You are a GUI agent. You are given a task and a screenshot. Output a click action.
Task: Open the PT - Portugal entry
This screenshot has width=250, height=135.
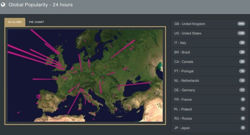click(210, 71)
